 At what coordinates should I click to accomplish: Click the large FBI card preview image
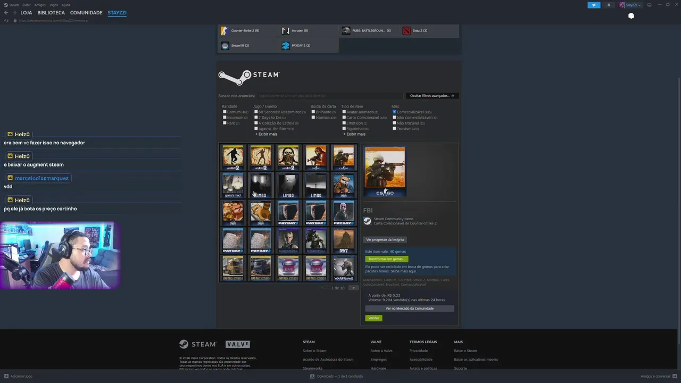click(385, 172)
